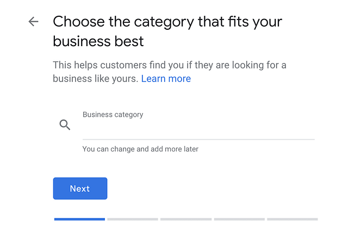Click the 'business best' heading line

[x=98, y=42]
